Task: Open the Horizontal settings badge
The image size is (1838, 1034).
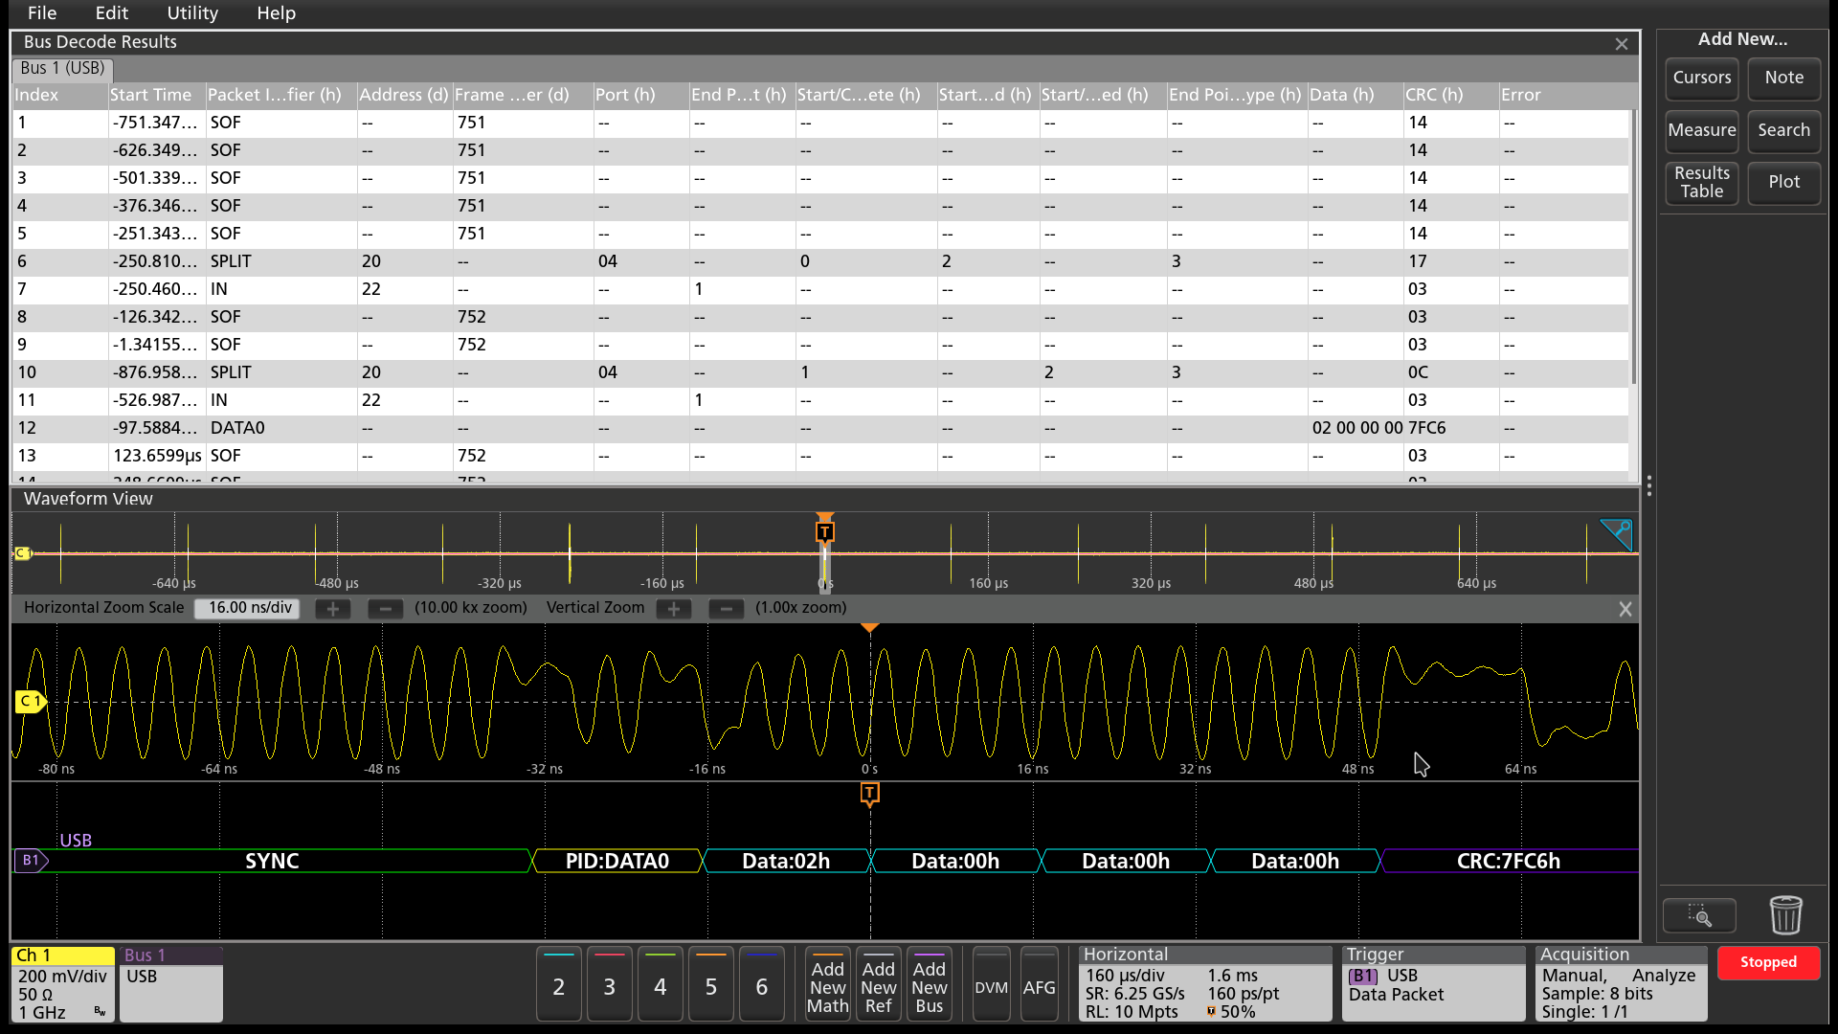Action: tap(1204, 984)
